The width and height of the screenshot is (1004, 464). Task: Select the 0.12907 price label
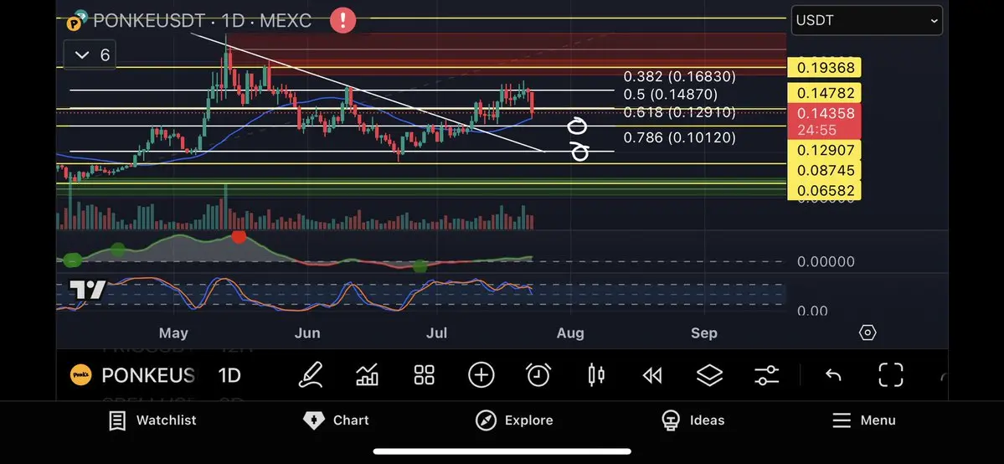click(823, 151)
